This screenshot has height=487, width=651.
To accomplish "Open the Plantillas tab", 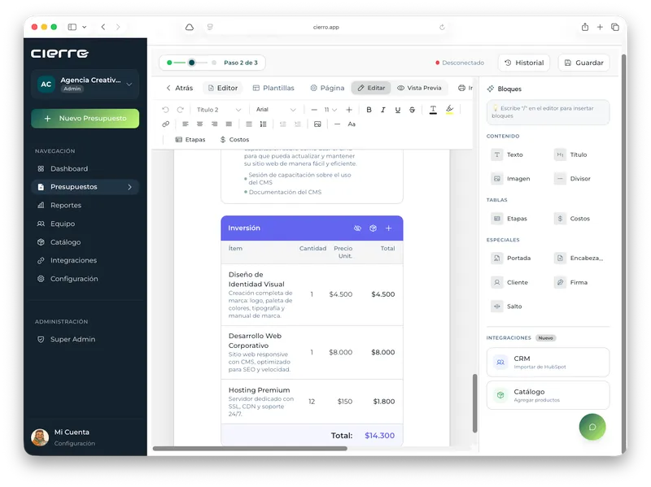I will [x=273, y=88].
